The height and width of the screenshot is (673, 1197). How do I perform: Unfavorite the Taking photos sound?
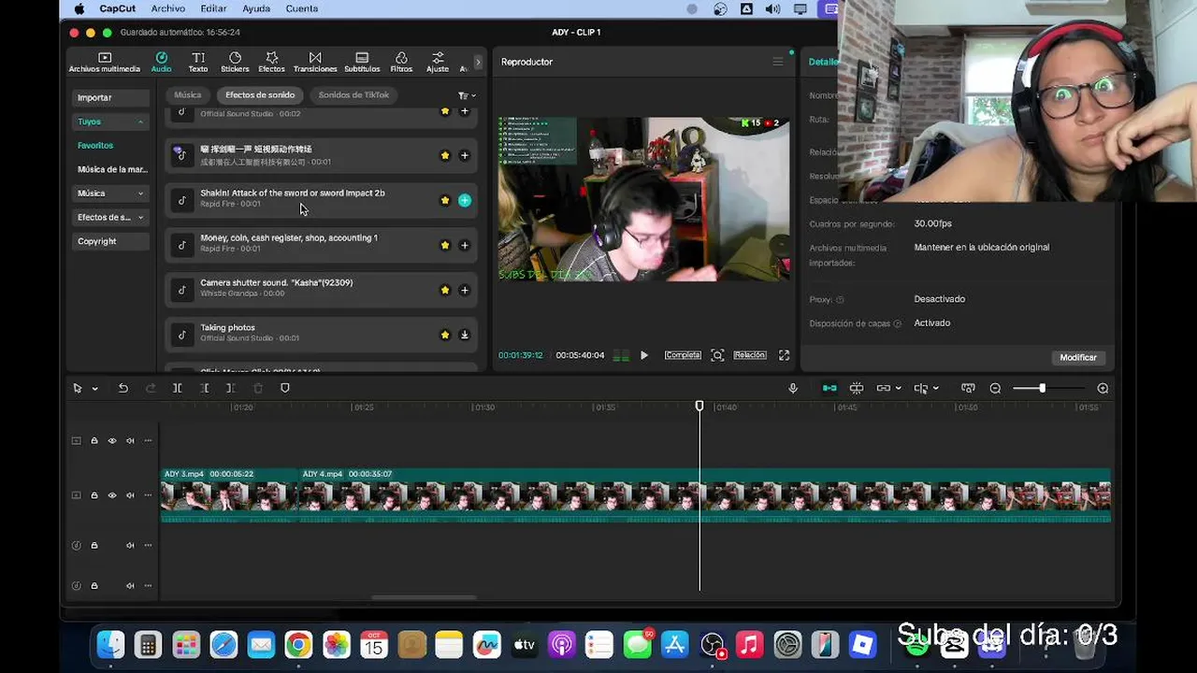[x=445, y=335]
